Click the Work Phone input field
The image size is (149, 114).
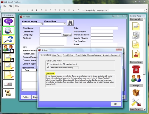click(102, 32)
